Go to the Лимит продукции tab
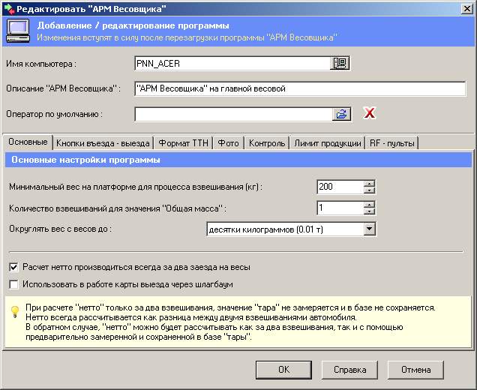 [x=328, y=142]
